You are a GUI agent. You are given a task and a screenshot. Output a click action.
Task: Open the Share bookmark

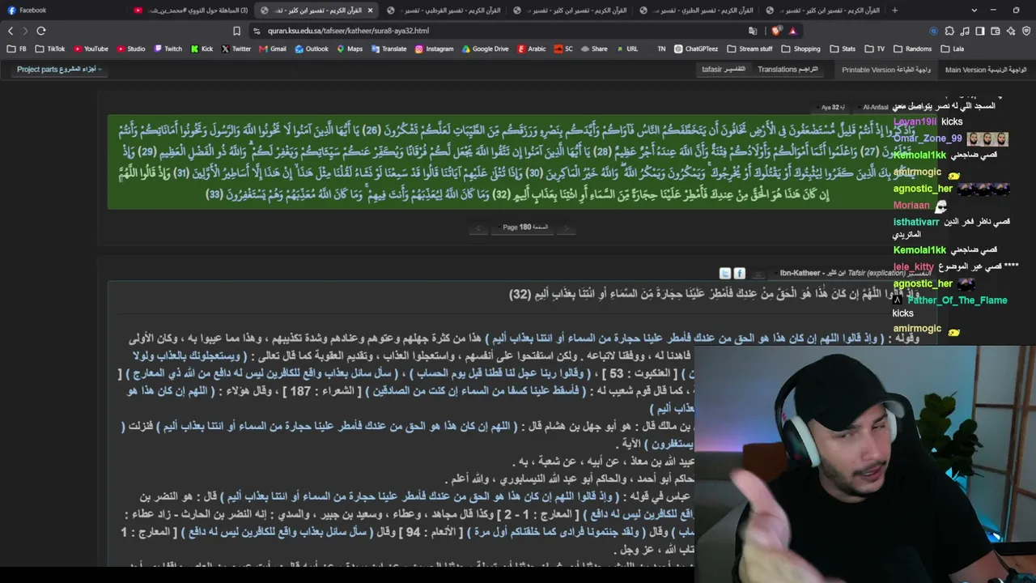[594, 49]
